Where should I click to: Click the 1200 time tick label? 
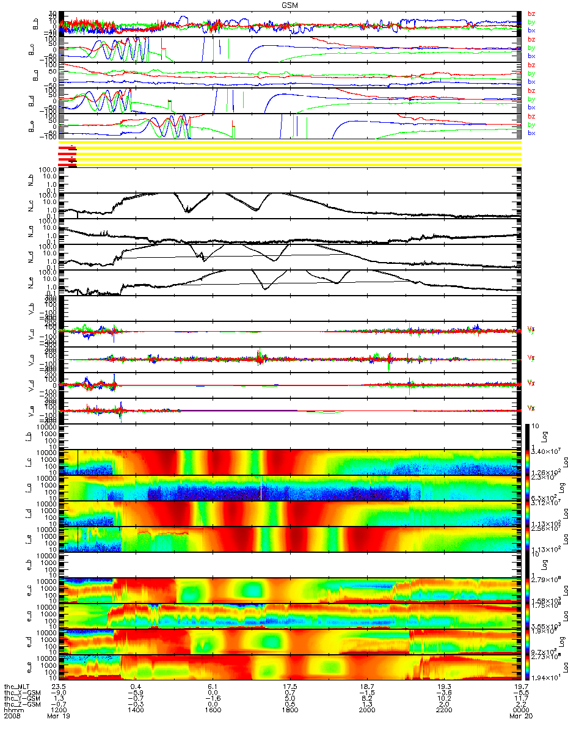click(x=60, y=711)
